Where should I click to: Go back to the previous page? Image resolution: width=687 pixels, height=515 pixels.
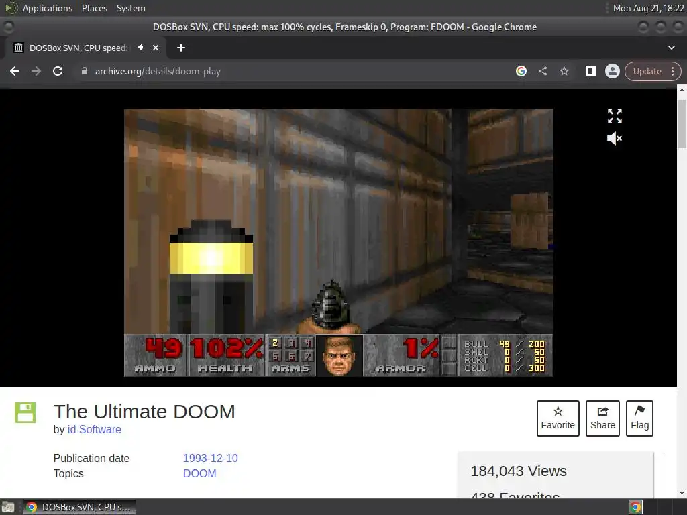pyautogui.click(x=15, y=71)
